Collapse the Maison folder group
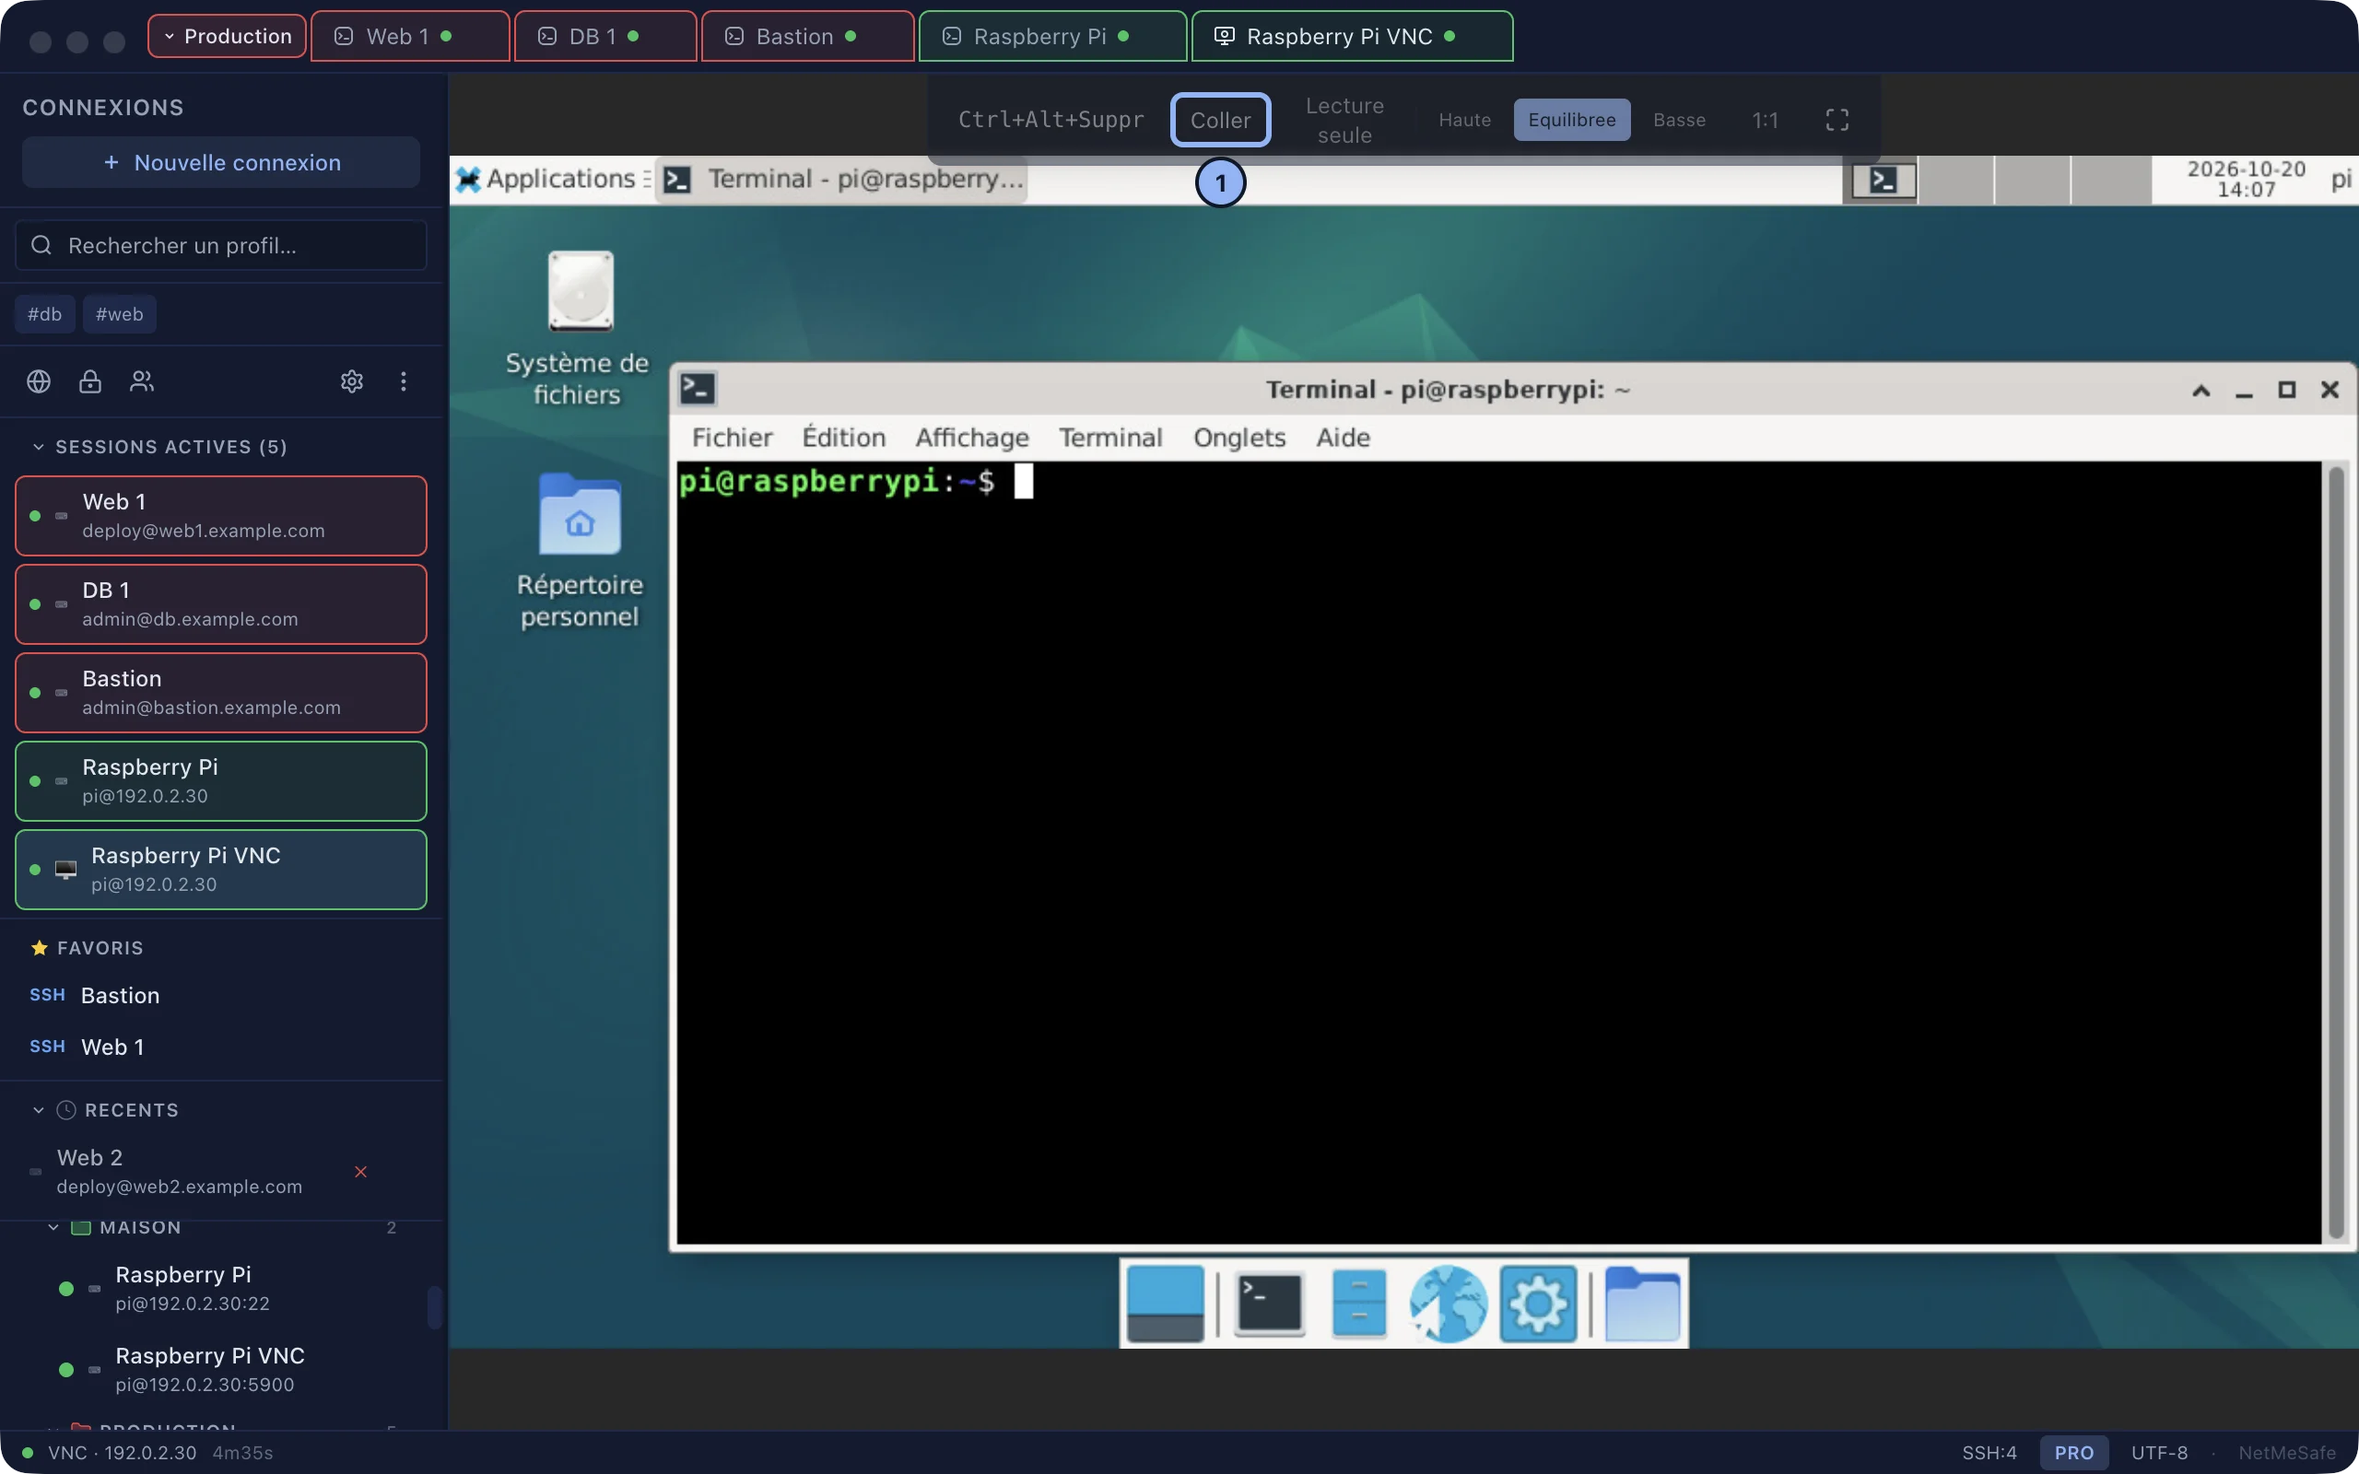 pos(53,1227)
